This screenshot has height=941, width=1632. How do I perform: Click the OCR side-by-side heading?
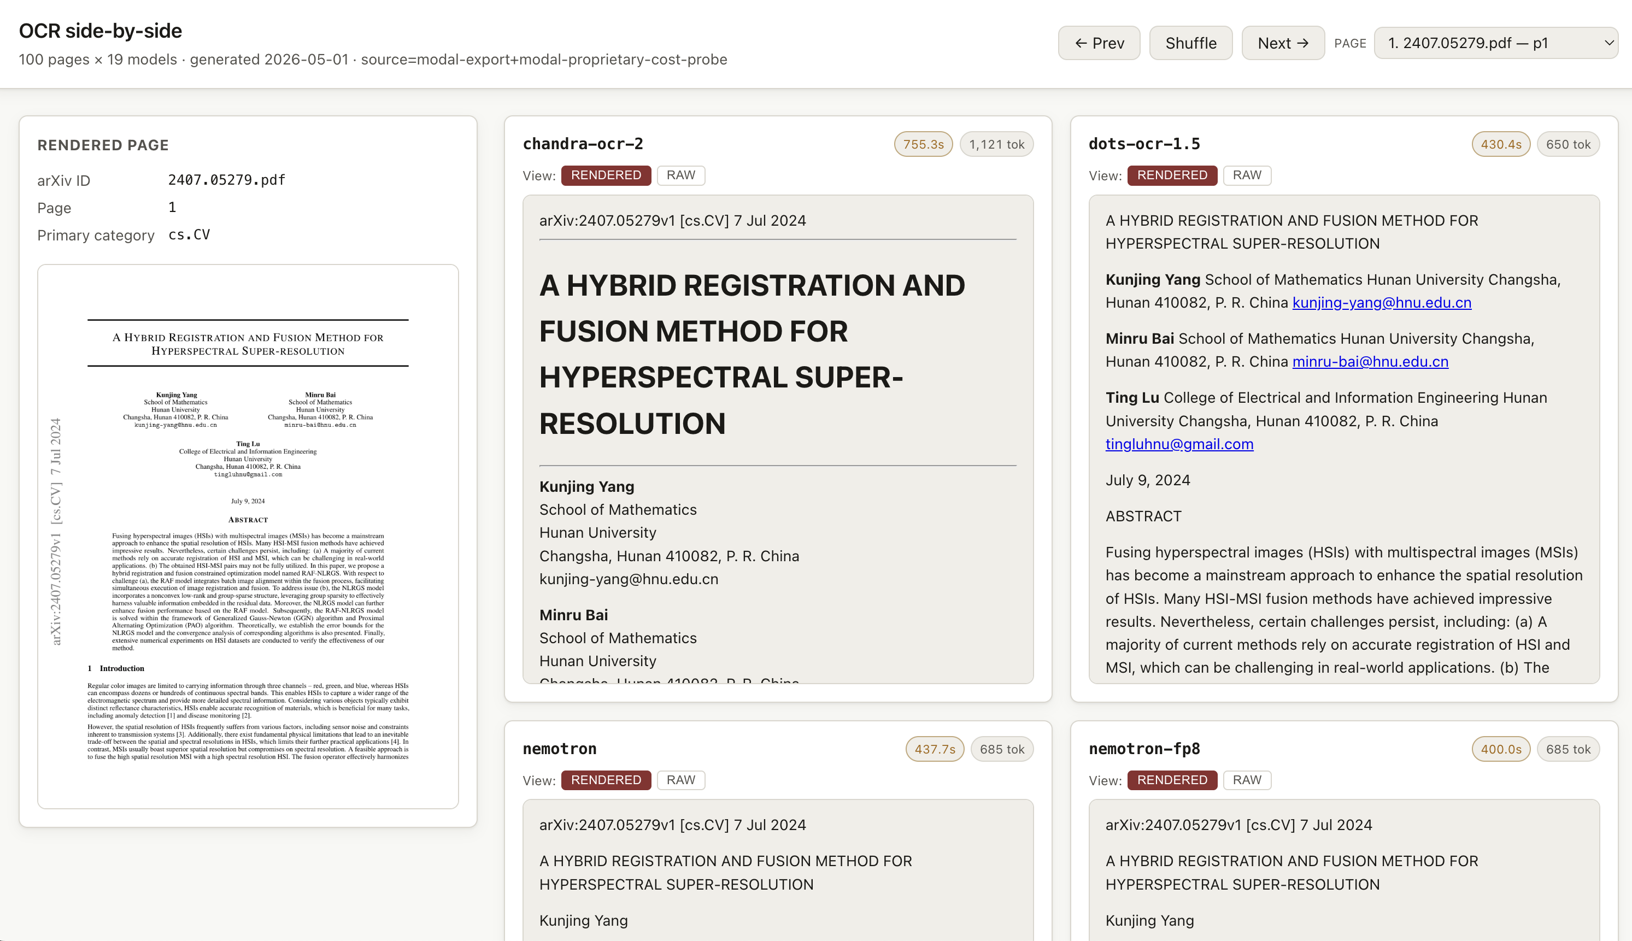tap(100, 31)
